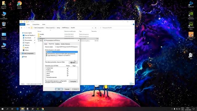Click Este Computador in the address breadcrumb
This screenshot has height=111, width=197.
[39, 28]
